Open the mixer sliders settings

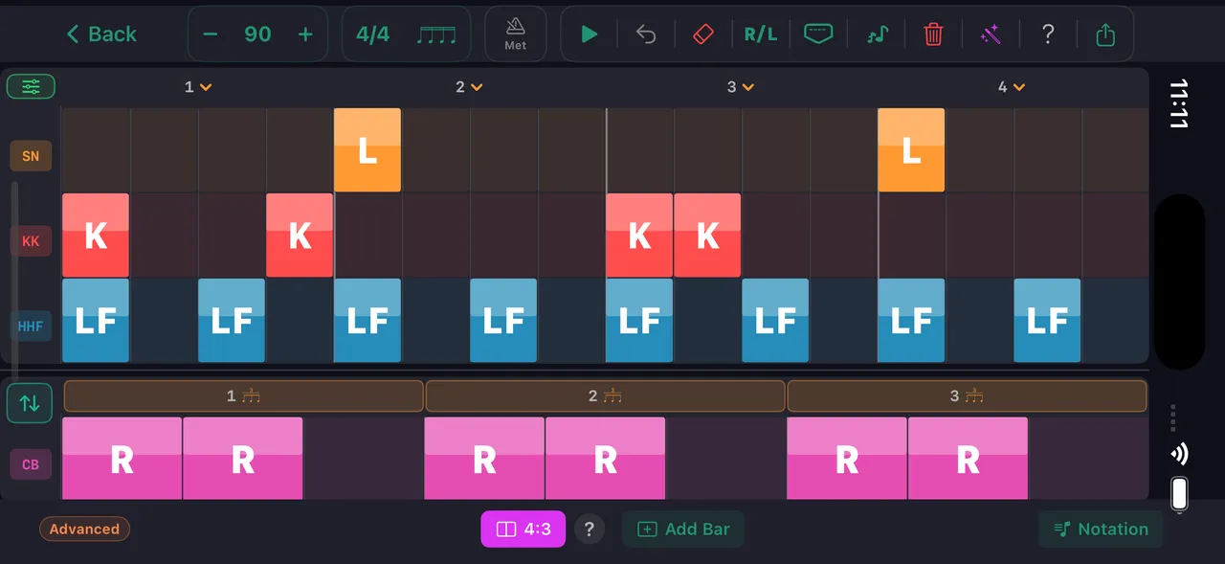31,87
